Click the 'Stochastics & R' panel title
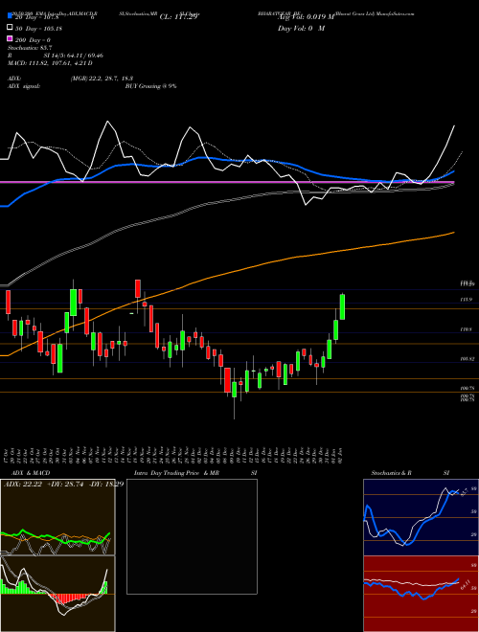 tap(391, 473)
